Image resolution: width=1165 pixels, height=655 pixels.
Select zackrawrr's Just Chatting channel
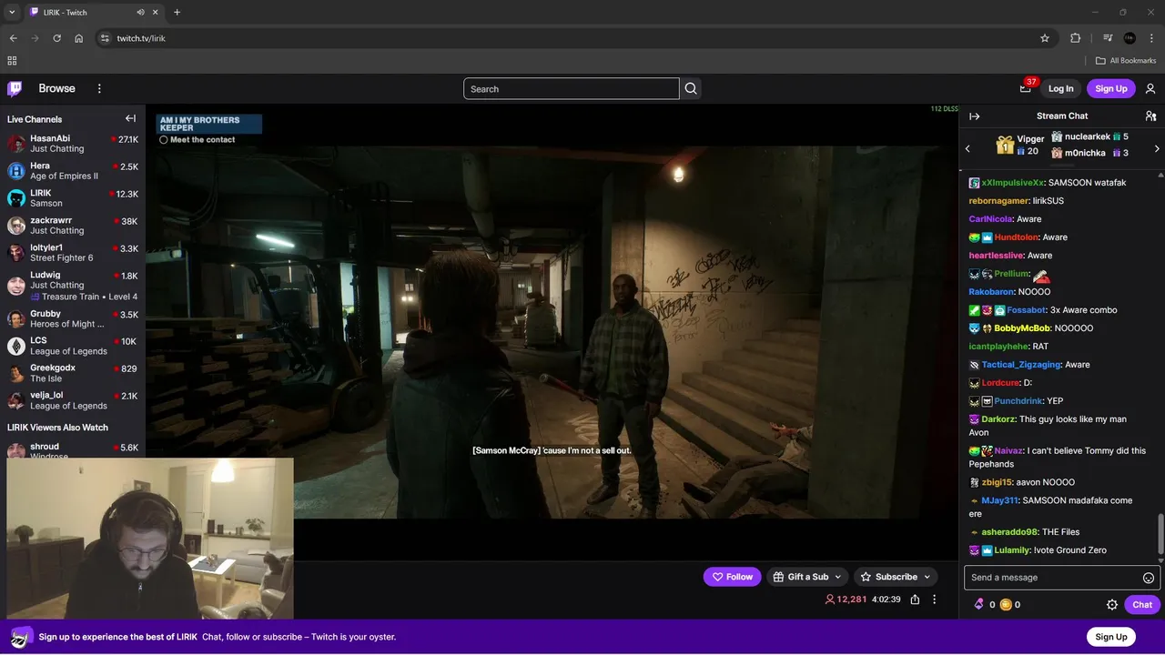click(x=73, y=226)
